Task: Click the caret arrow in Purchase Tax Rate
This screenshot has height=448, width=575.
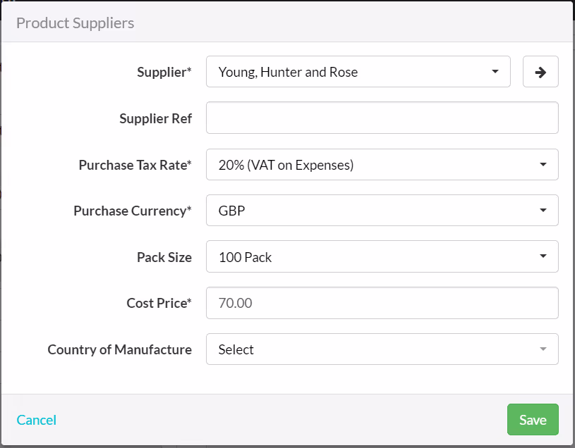Action: coord(543,165)
